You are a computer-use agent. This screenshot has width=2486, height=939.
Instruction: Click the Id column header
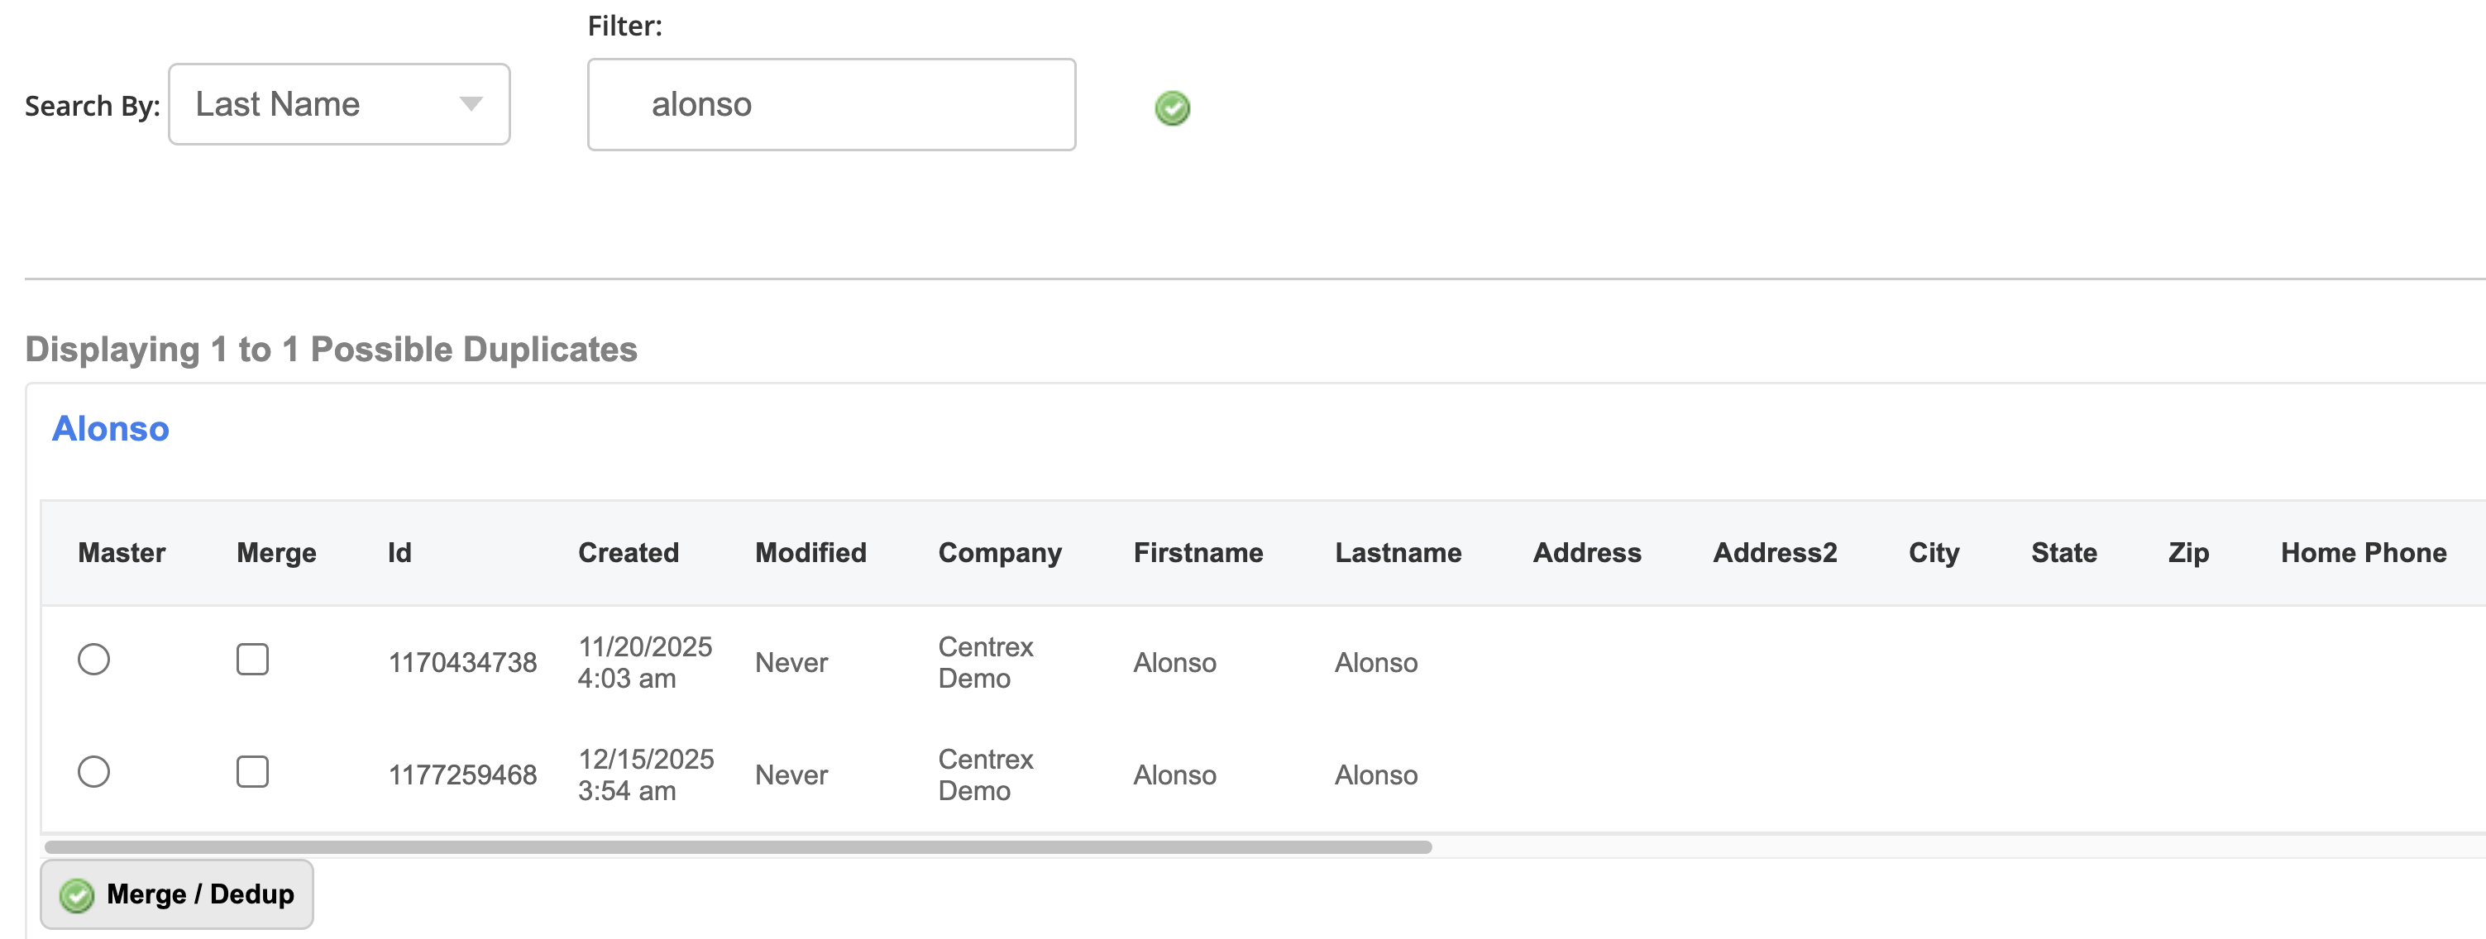click(399, 553)
